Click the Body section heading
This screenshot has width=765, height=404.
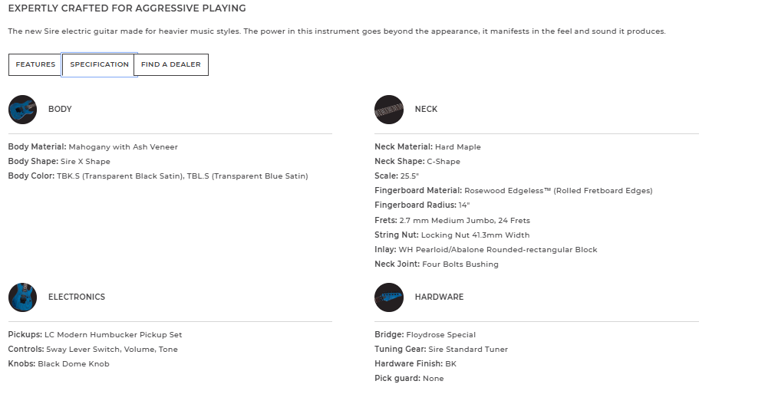pos(60,110)
